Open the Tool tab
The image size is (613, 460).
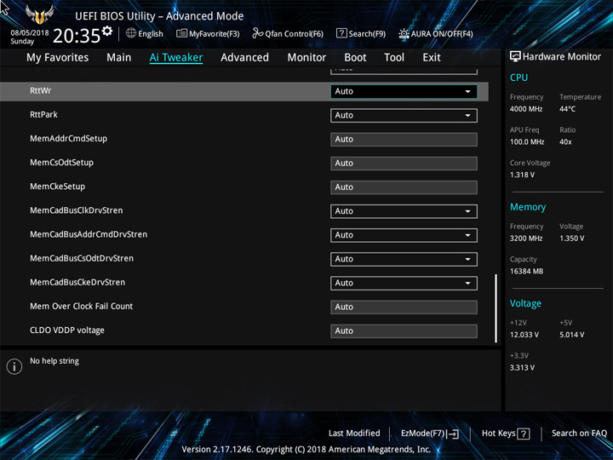[x=394, y=58]
